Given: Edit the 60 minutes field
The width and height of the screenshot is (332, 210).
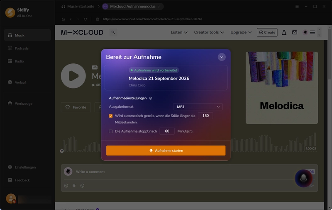Looking at the screenshot, I should (167, 131).
